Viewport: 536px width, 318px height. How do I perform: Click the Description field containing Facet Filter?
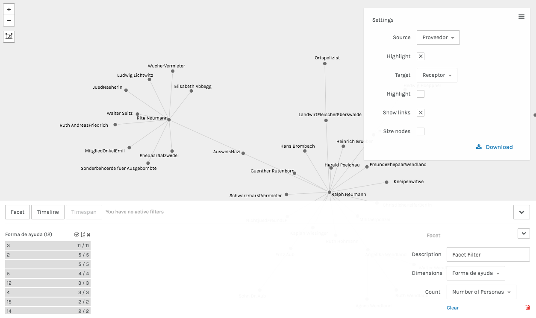[x=488, y=254]
